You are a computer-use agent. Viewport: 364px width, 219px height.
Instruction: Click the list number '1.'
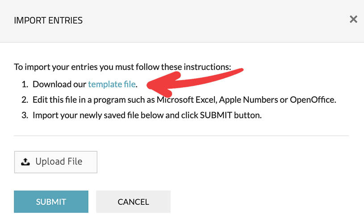click(24, 84)
